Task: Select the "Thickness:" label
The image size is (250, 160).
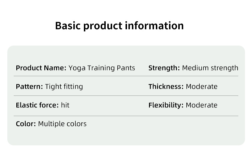Action: pos(166,87)
